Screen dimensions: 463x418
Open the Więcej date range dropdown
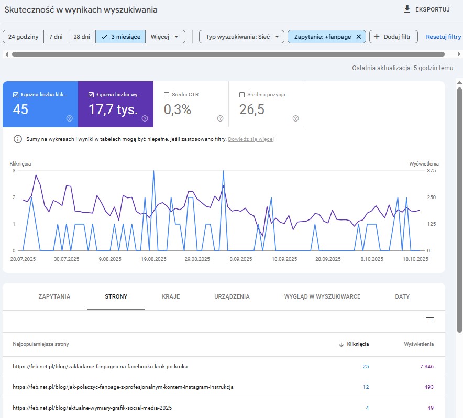(165, 37)
